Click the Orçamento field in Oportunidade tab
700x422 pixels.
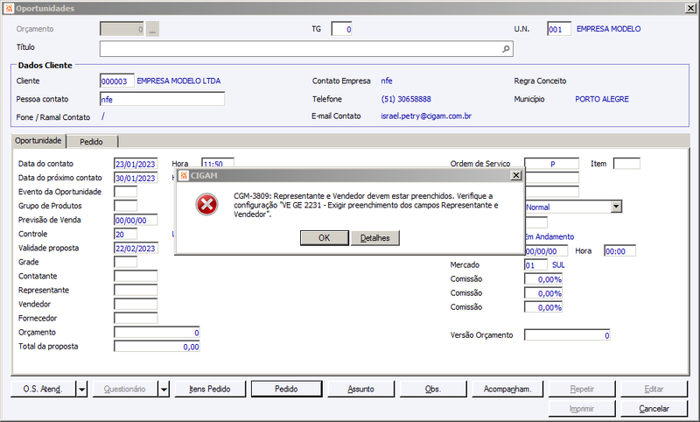click(157, 333)
